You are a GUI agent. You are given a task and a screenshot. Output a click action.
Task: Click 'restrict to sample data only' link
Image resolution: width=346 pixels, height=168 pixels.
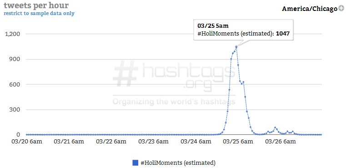pyautogui.click(x=39, y=13)
